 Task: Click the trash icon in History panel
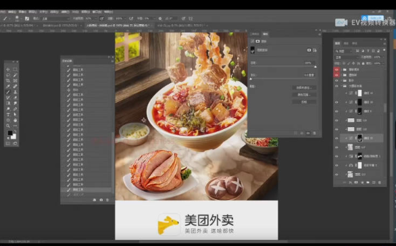107,200
